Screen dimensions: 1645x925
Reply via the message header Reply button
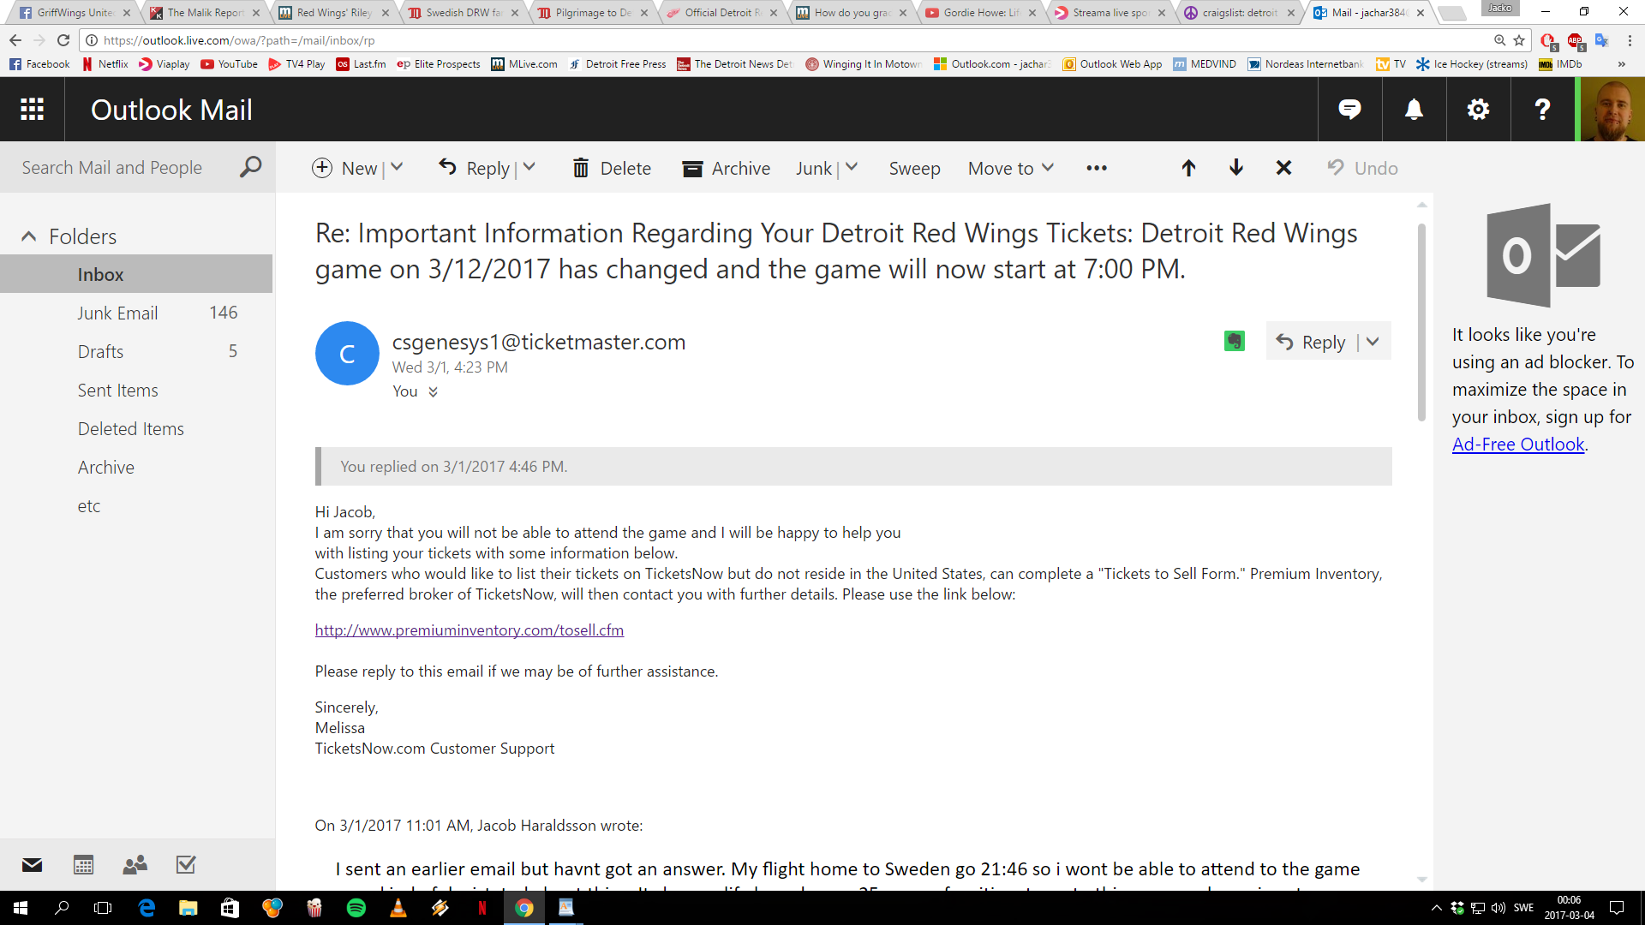1311,342
